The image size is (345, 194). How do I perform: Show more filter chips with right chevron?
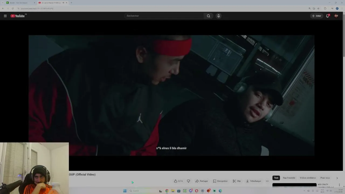click(337, 178)
